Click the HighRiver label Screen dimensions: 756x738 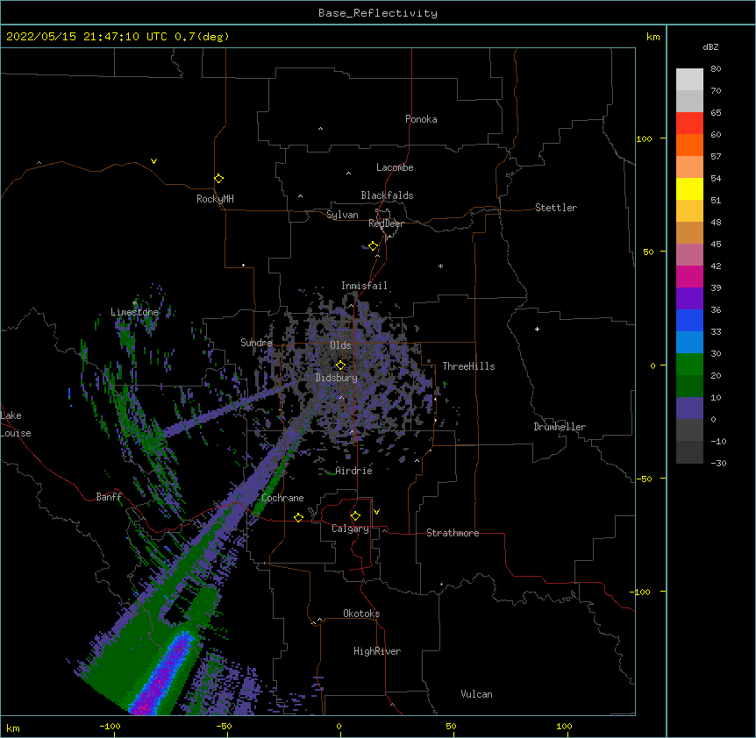pos(377,651)
